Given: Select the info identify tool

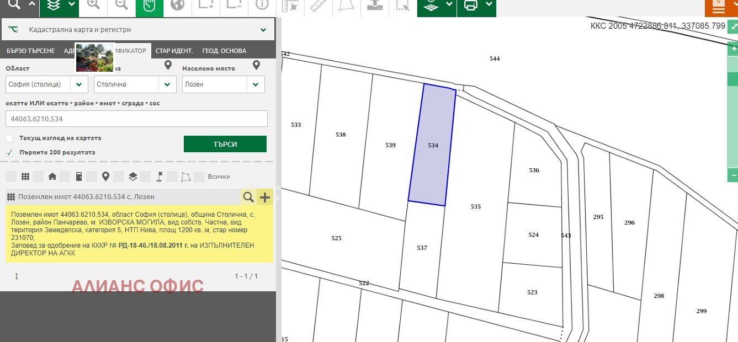Looking at the screenshot, I should point(262,6).
